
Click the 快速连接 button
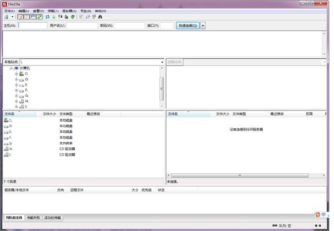coord(188,26)
